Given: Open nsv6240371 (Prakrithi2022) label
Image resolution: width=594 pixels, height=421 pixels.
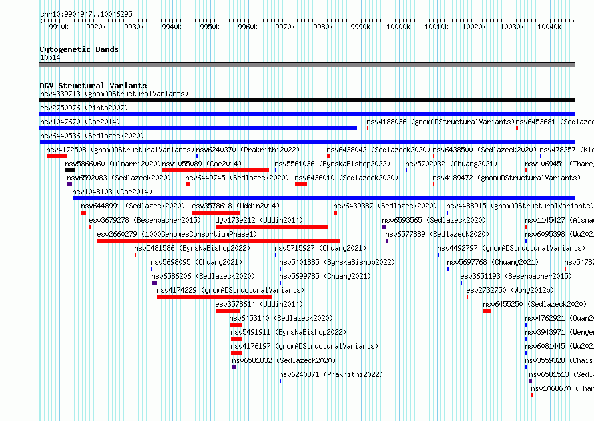Looking at the screenshot, I should click(331, 374).
